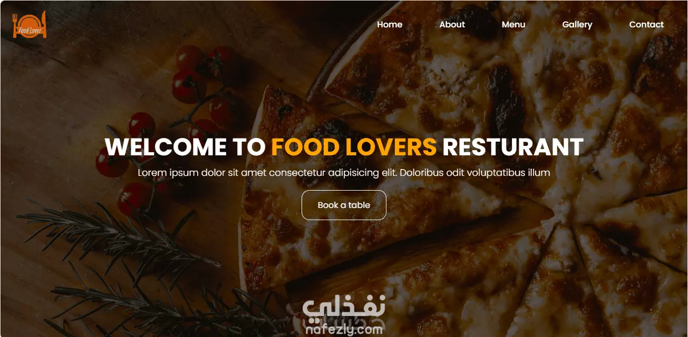Image resolution: width=688 pixels, height=337 pixels.
Task: Click the Food Lover text inside the logo
Action: [x=30, y=30]
